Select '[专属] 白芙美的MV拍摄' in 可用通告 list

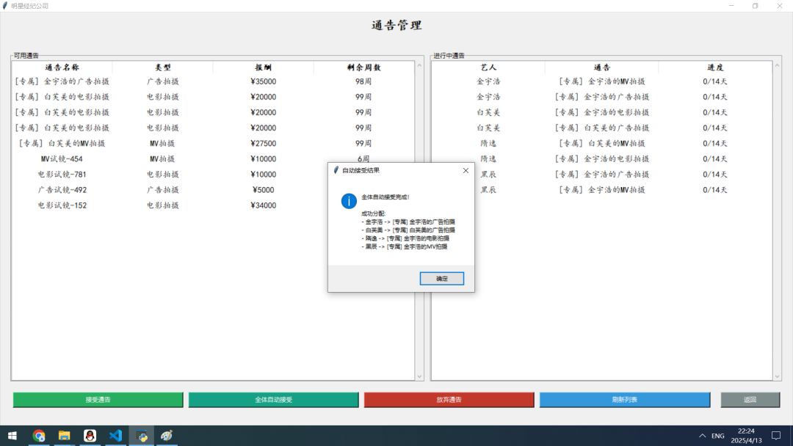click(x=62, y=144)
